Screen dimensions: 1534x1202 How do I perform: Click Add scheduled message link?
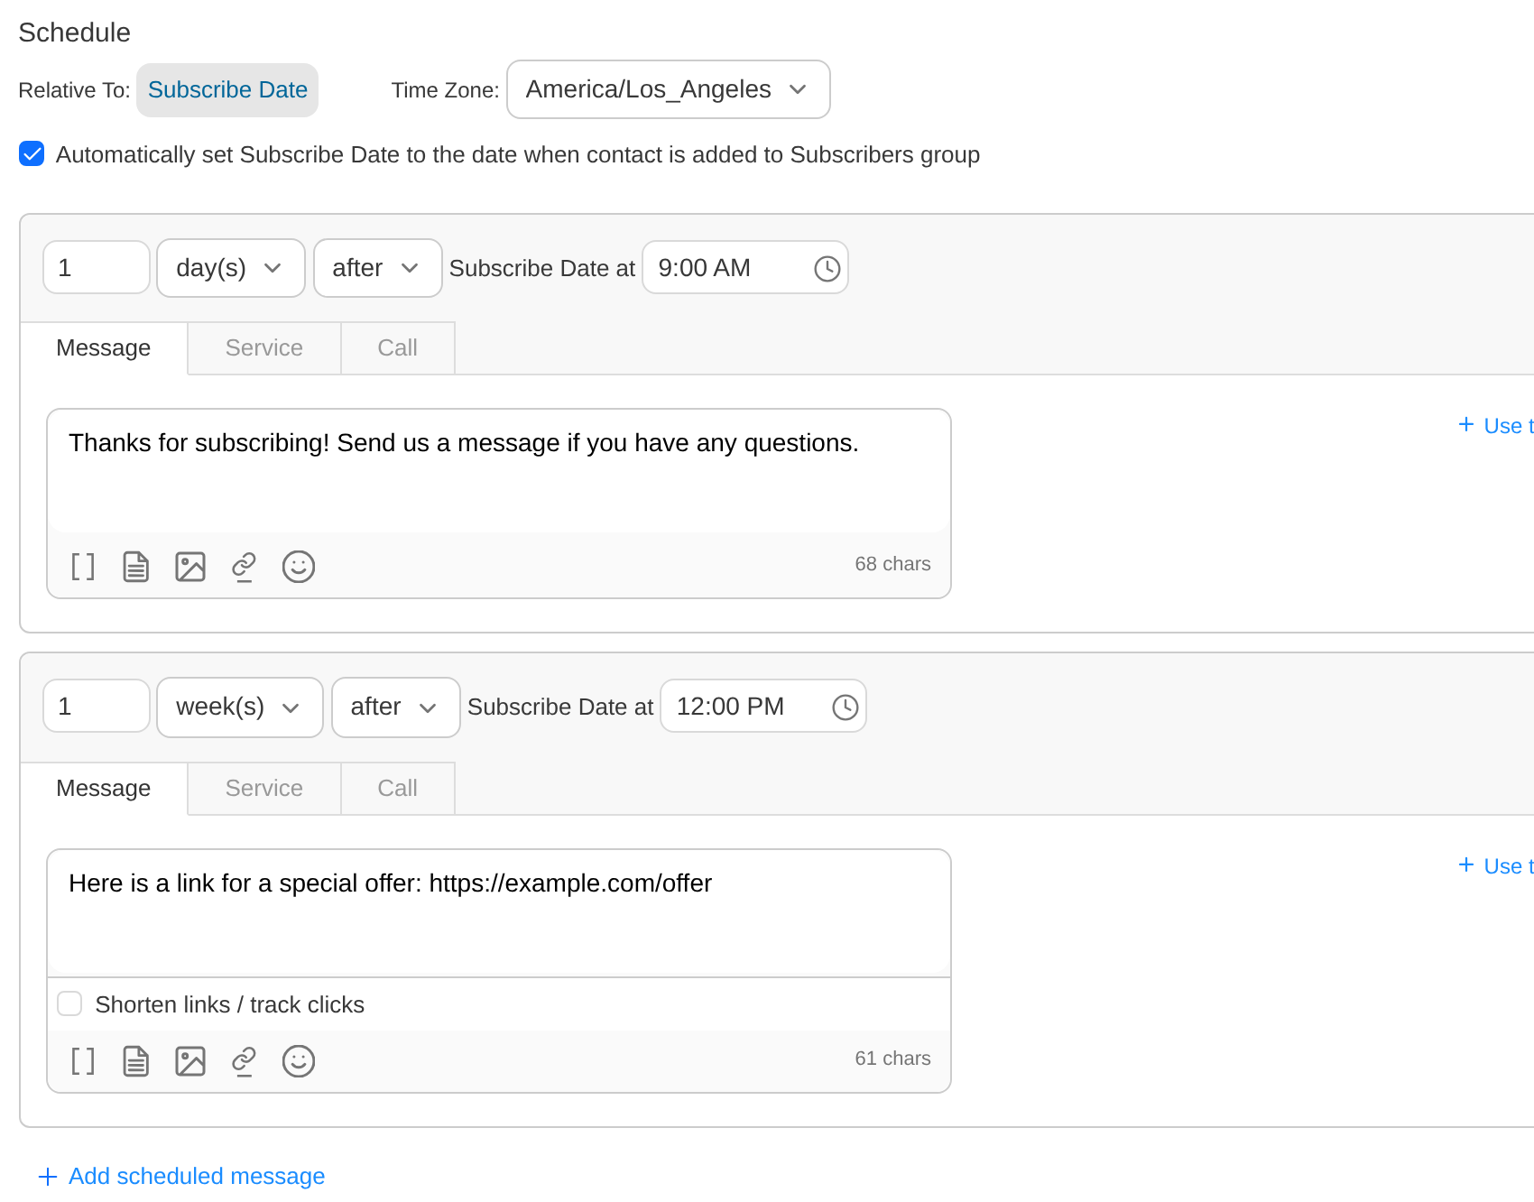(181, 1176)
